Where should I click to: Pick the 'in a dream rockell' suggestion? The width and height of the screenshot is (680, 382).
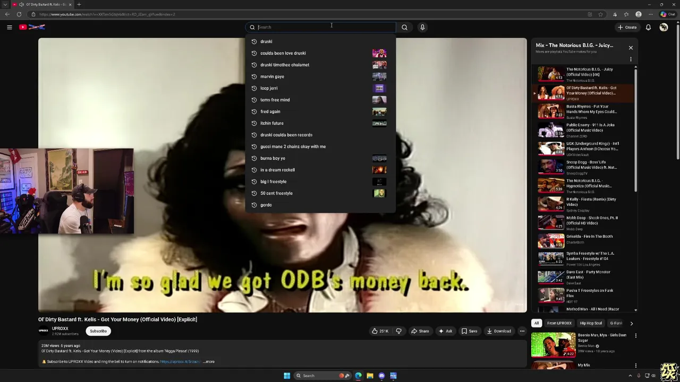pos(320,170)
